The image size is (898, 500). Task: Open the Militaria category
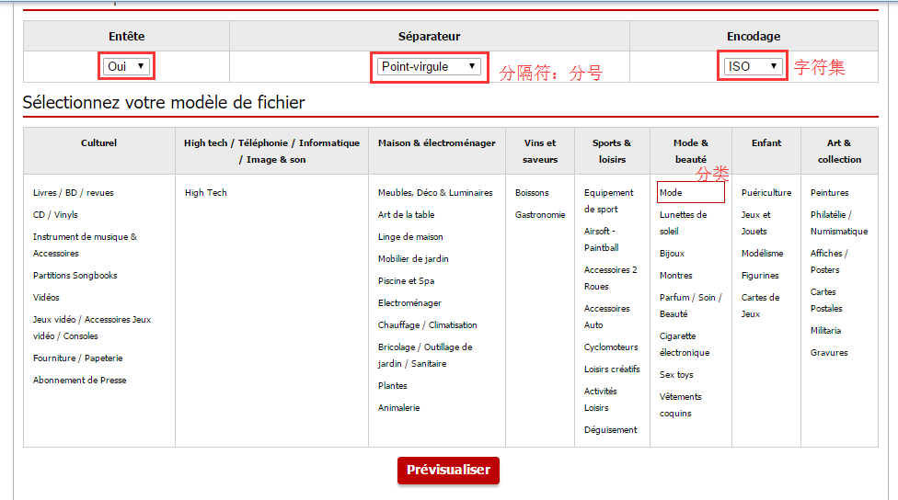(825, 331)
